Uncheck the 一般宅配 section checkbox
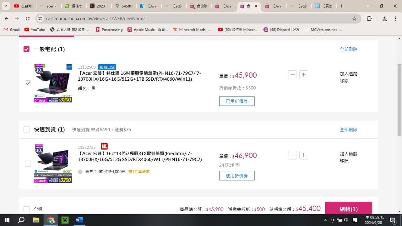402x226 pixels. pyautogui.click(x=26, y=49)
